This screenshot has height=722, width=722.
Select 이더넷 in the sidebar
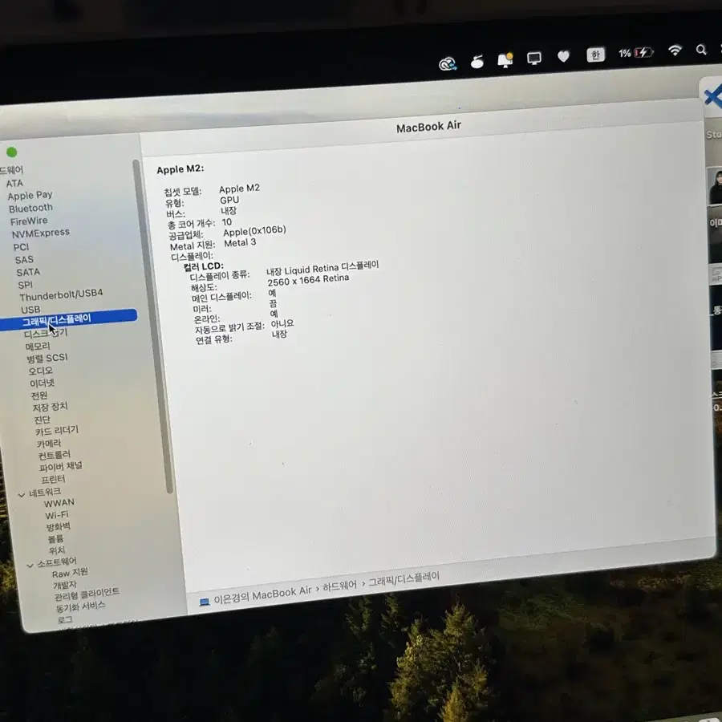click(x=42, y=383)
